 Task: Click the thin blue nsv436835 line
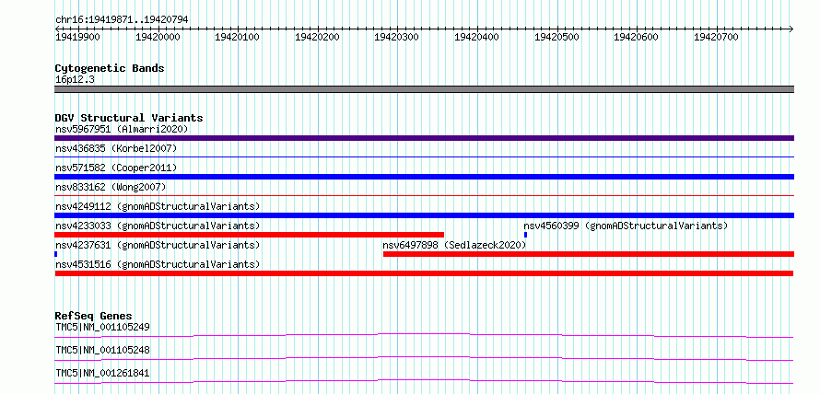click(424, 156)
